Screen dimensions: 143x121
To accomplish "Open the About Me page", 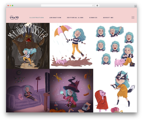I will click(x=108, y=18).
